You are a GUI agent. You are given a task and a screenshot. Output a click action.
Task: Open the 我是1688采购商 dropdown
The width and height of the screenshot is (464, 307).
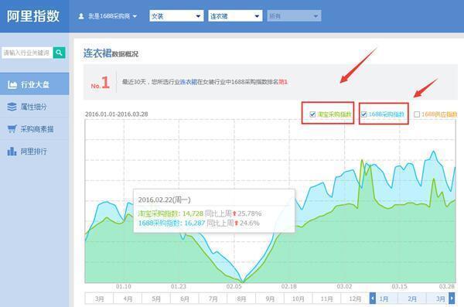[x=108, y=16]
